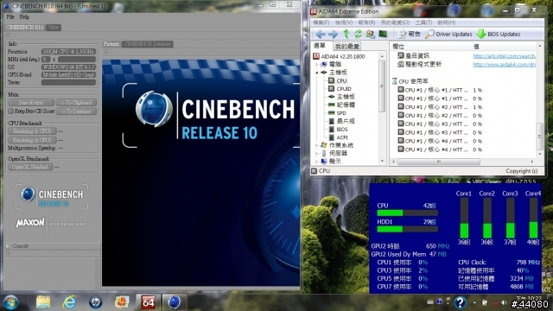Screen dimensions: 553x311
Task: Click the question mark tray icon
Action: click(460, 302)
